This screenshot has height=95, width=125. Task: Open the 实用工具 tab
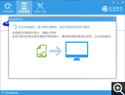(x=40, y=8)
